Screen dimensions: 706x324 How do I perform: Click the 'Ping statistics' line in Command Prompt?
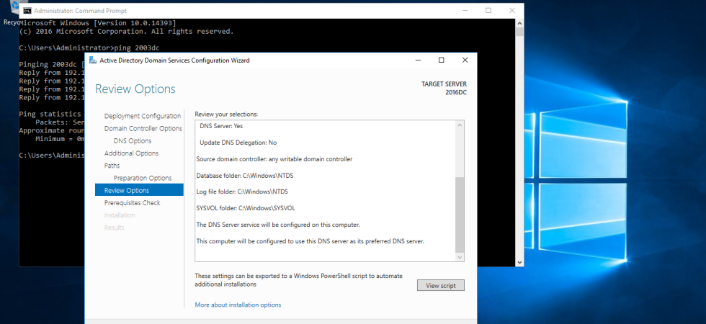(x=50, y=114)
